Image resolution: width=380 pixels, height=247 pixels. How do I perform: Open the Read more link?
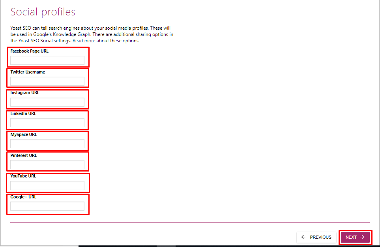click(x=84, y=41)
